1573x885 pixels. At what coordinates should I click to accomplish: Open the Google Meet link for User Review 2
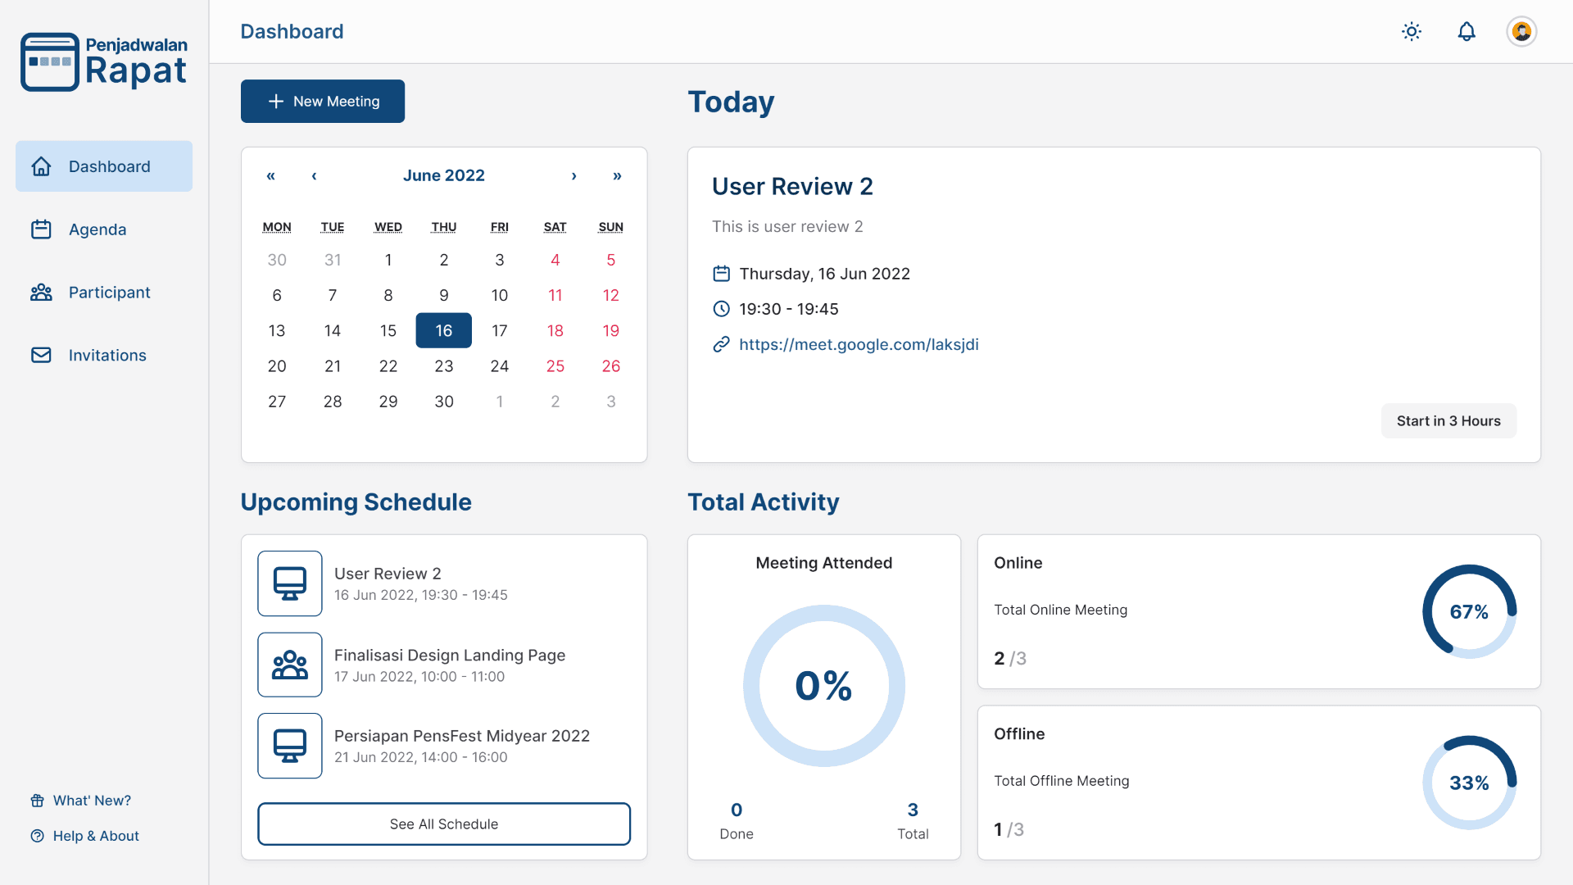coord(858,343)
